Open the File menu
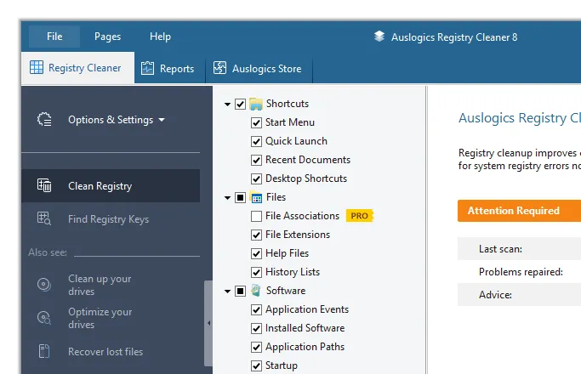 (54, 37)
